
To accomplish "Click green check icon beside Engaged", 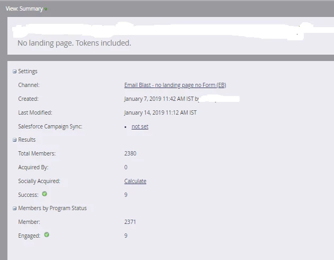I will click(47, 235).
